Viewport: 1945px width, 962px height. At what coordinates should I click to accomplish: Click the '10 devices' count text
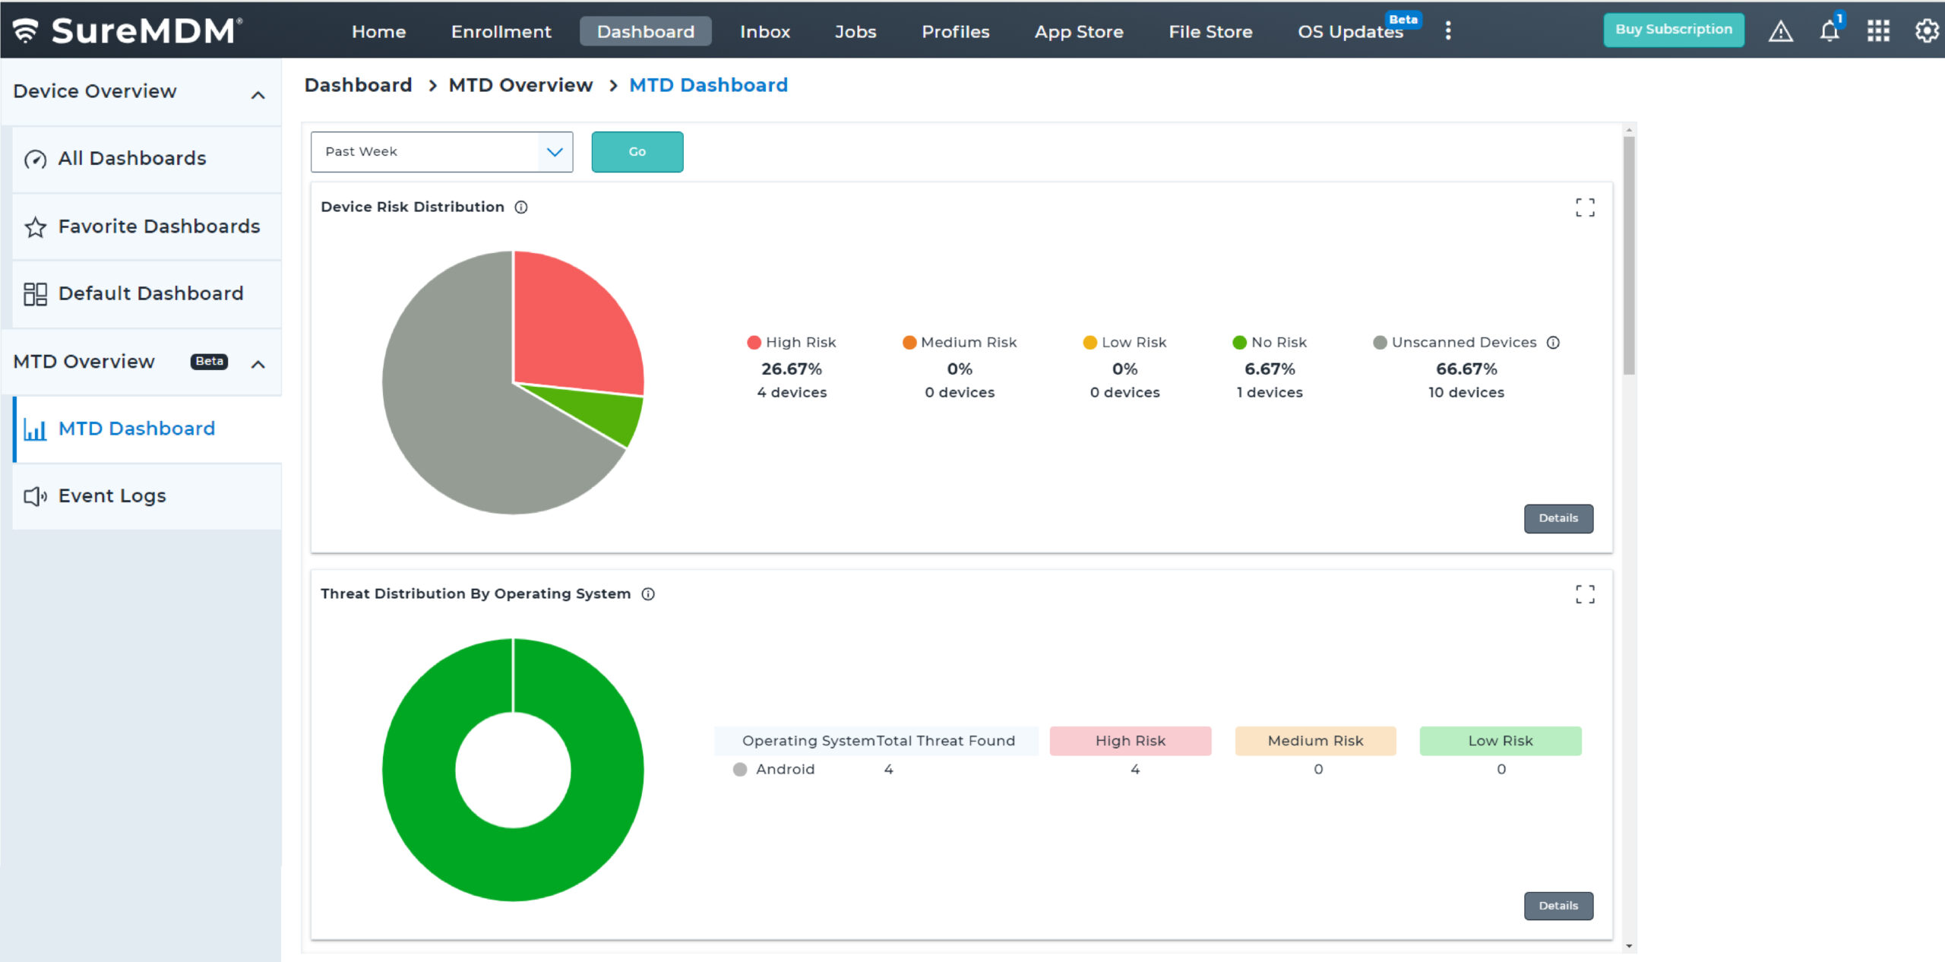point(1466,393)
